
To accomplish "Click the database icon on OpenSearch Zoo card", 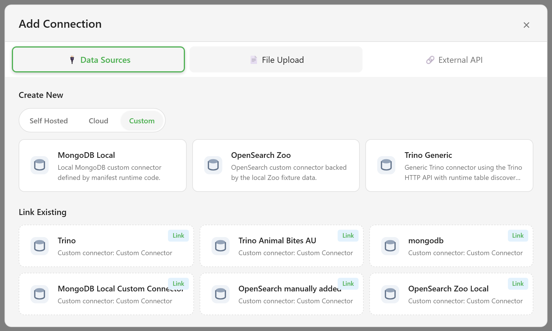I will pyautogui.click(x=213, y=165).
